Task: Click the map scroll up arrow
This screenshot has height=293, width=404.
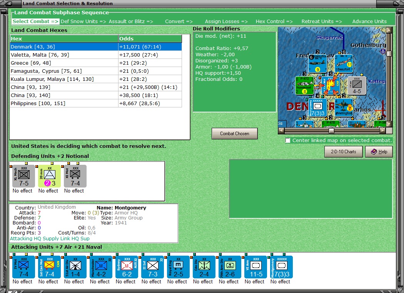Action: tap(389, 30)
